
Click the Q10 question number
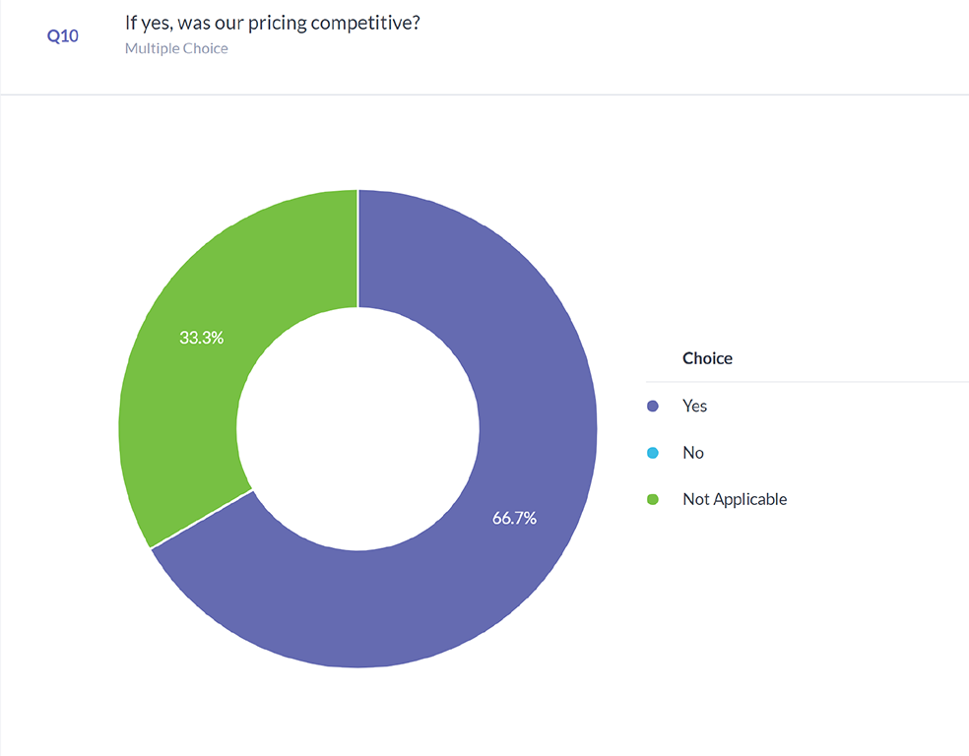63,36
